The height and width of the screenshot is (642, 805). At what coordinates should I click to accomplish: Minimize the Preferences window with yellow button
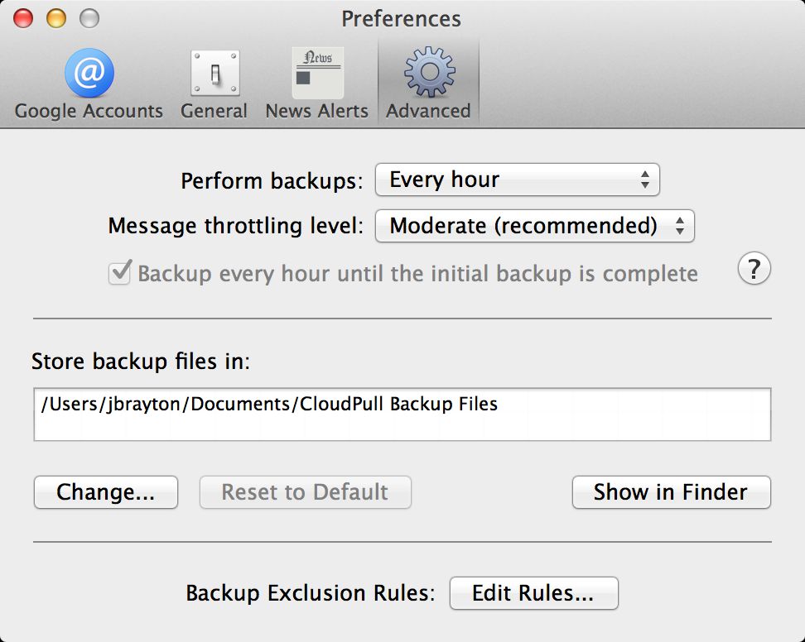coord(56,18)
